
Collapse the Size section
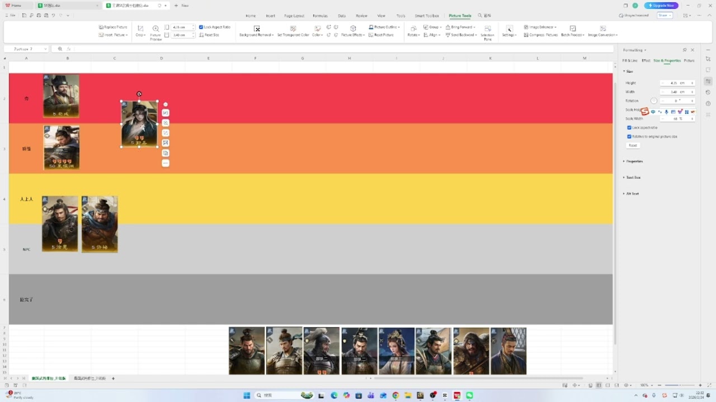628,71
